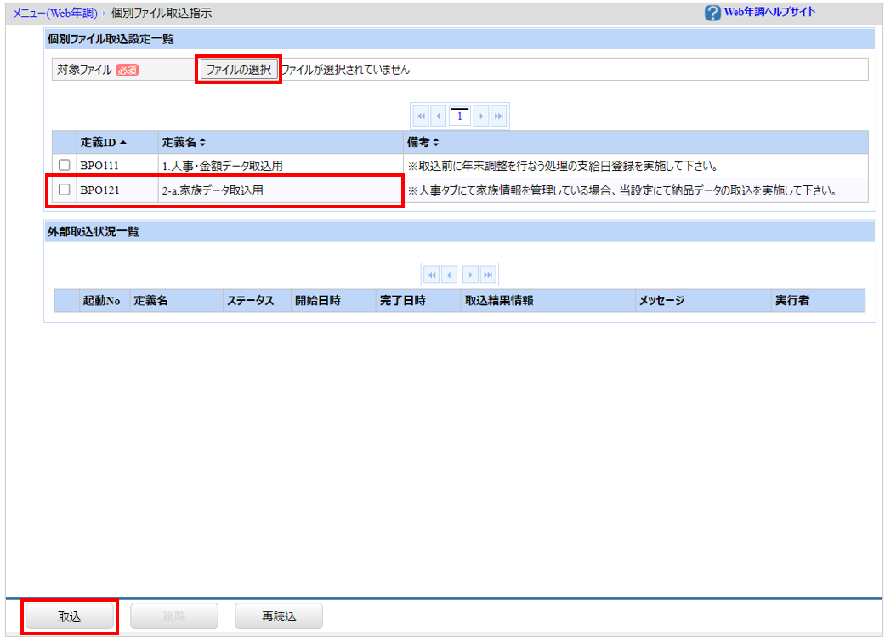Click the BPO121 definition ID cell

tap(117, 190)
